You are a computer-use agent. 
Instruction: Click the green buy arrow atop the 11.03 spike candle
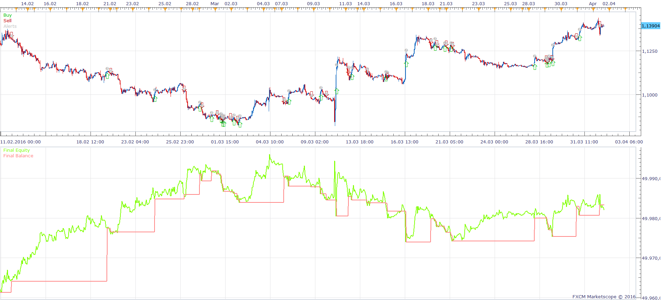337,91
